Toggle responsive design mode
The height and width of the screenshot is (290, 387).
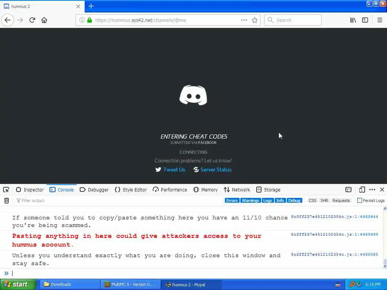[x=362, y=190]
